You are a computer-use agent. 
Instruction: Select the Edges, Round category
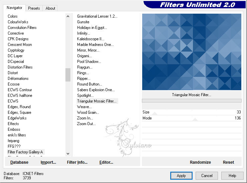(x=19, y=107)
